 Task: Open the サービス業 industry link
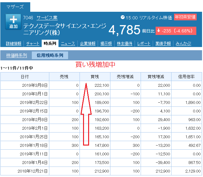[47, 17]
